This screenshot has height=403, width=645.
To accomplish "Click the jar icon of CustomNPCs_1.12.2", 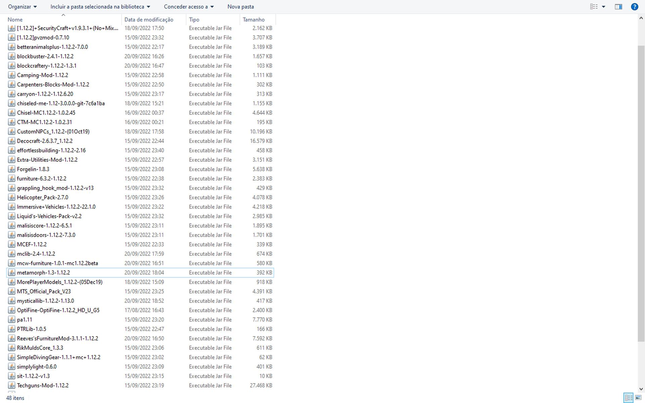I will tap(12, 132).
